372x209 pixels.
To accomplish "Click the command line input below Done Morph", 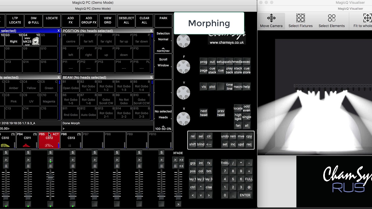I will click(108, 129).
